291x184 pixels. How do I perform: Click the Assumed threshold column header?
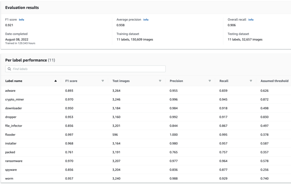click(x=275, y=81)
